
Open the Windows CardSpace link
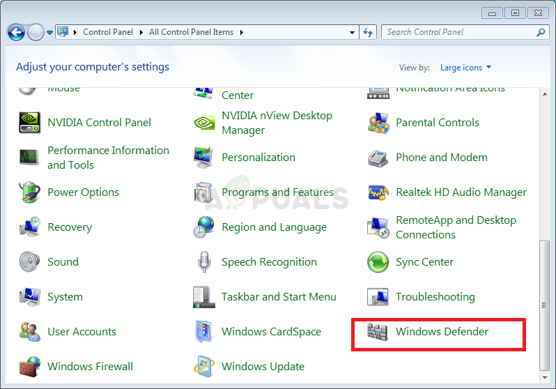pyautogui.click(x=271, y=332)
